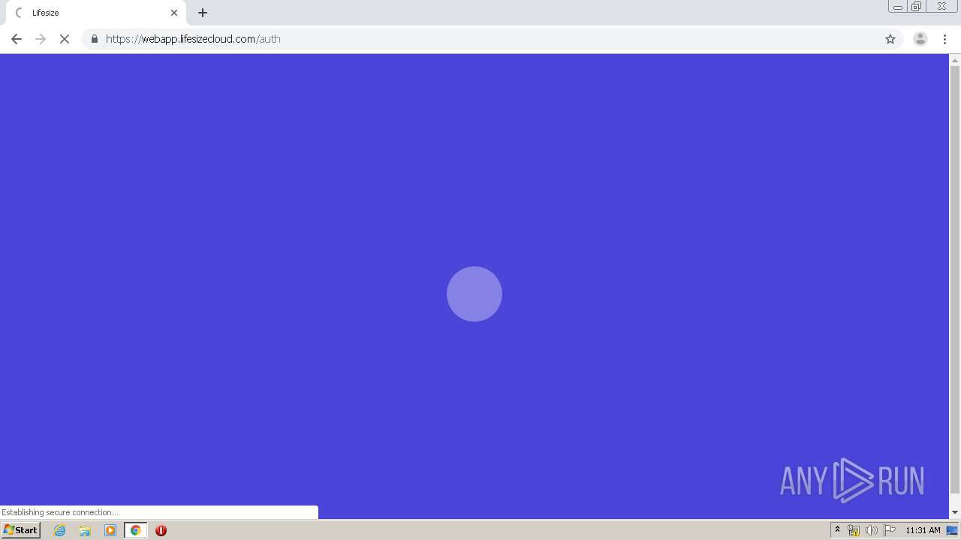Screen dimensions: 961x540
Task: Open the clock showing 11:31 AM
Action: (x=923, y=530)
